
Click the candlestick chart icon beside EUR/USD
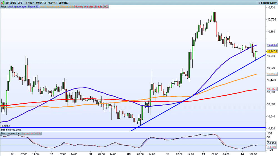point(3,3)
